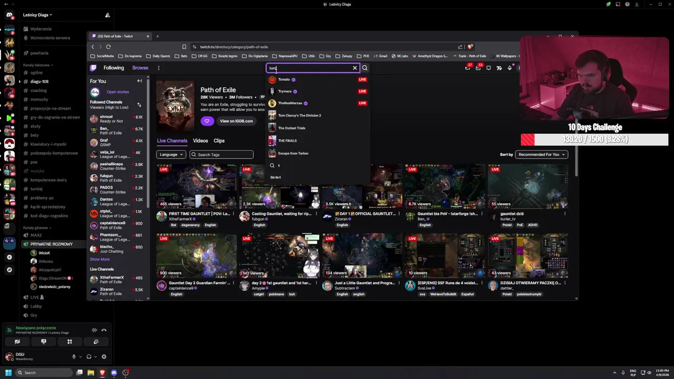Open Discord noise suppression settings
674x379 pixels.
click(94, 330)
